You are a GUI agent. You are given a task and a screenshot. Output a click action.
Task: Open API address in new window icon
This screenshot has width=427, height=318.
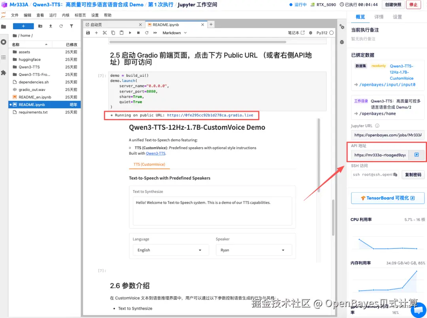pyautogui.click(x=416, y=155)
